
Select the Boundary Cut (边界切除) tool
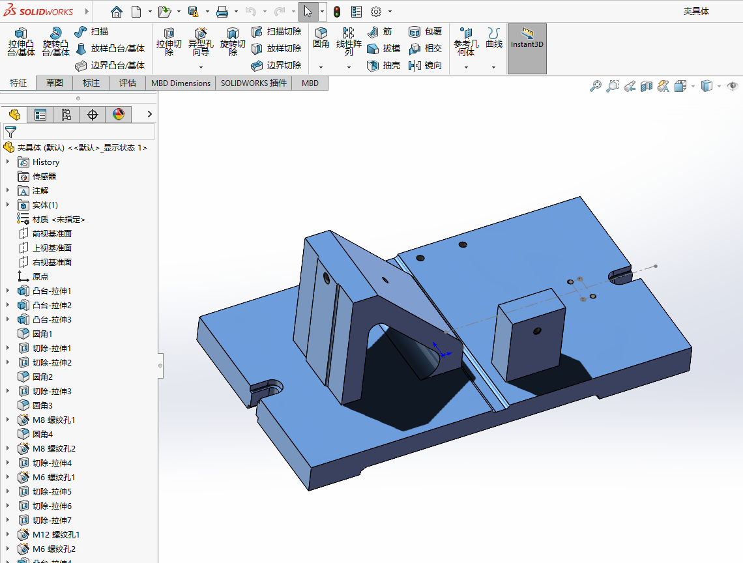(276, 65)
